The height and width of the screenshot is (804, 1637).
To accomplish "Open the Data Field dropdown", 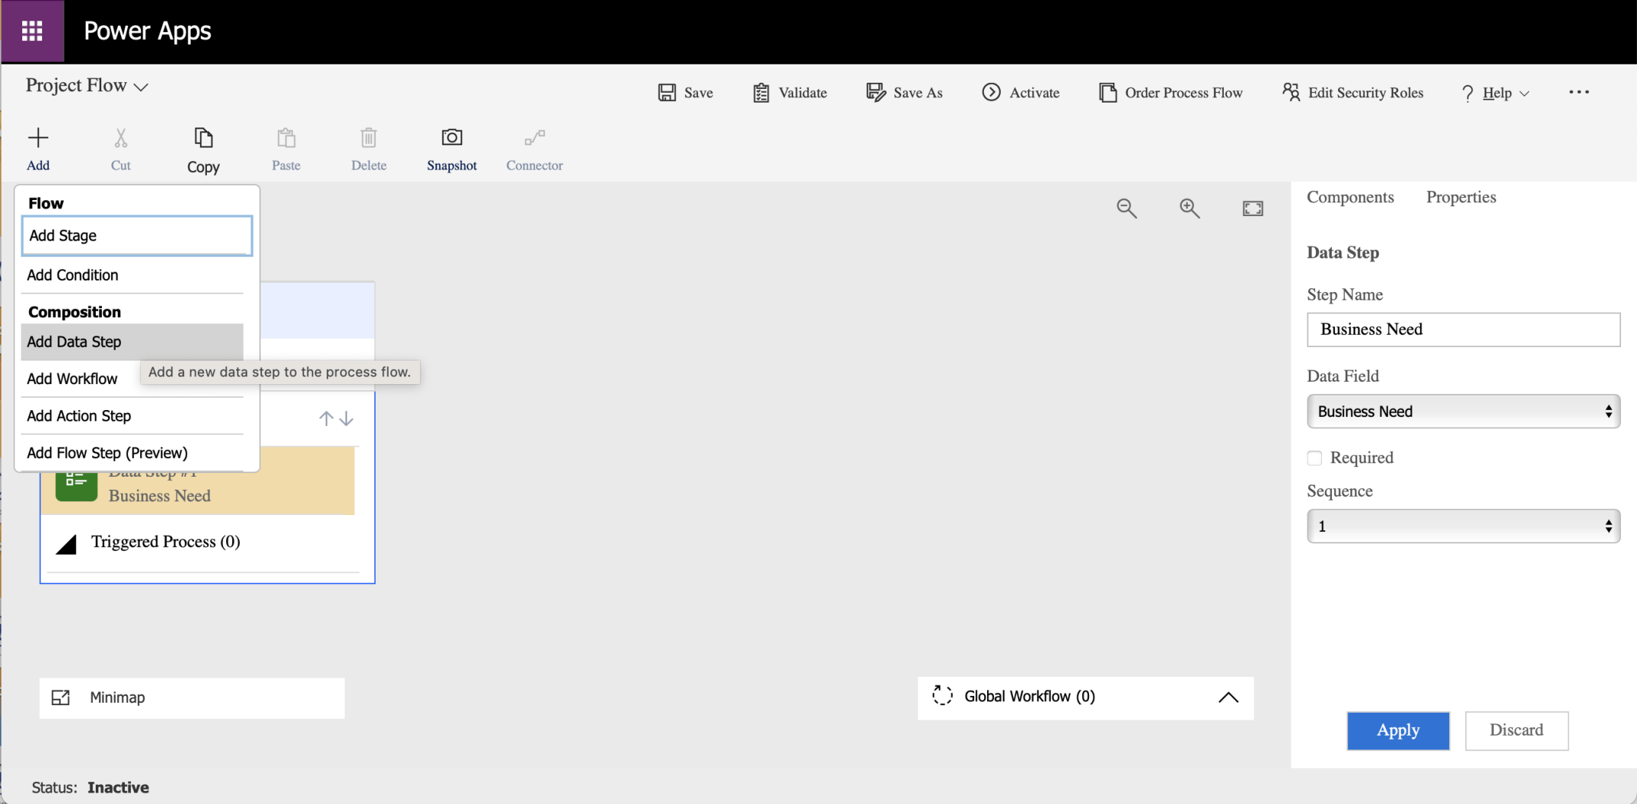I will (x=1462, y=412).
